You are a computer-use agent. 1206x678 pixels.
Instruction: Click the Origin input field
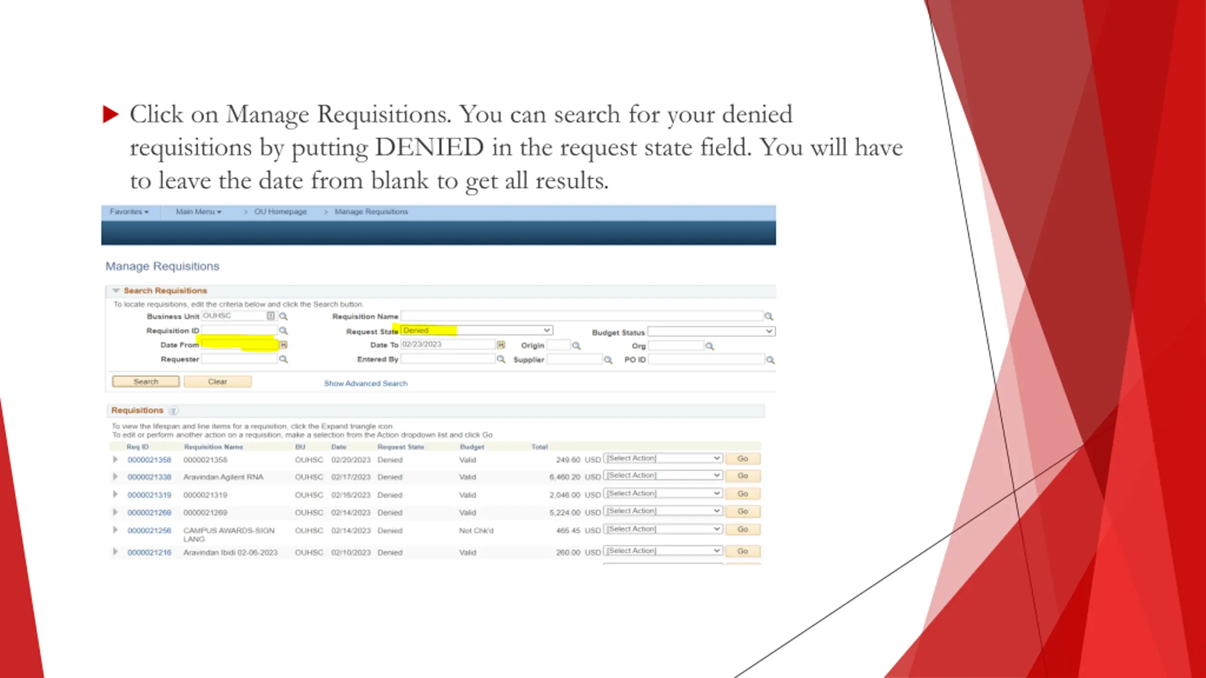(559, 346)
